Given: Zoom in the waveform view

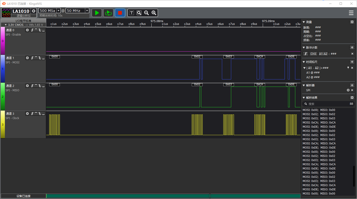Looking at the screenshot, I should click(154, 13).
